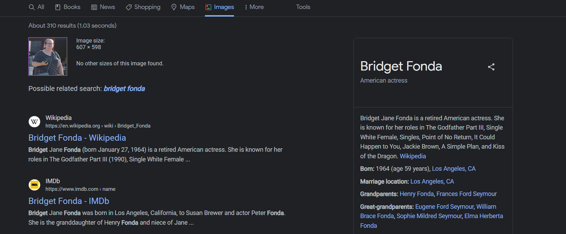Click the Wikipedia site name above the URL
Screen dimensions: 566x234
[59, 118]
